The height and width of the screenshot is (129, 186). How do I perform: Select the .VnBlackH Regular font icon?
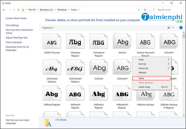click(75, 93)
